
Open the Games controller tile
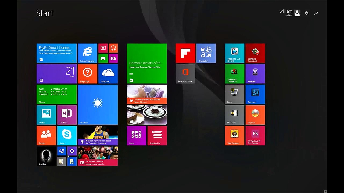[x=103, y=58]
